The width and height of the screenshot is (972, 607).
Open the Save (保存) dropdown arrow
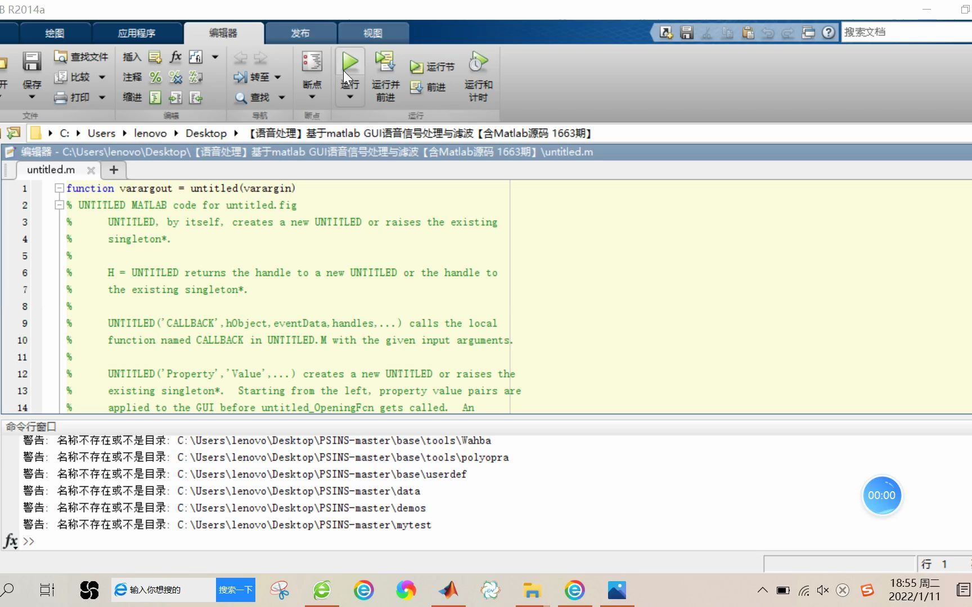(x=31, y=97)
